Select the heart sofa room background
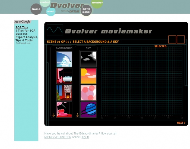Screen dimensions: 190x149 pos(64,110)
